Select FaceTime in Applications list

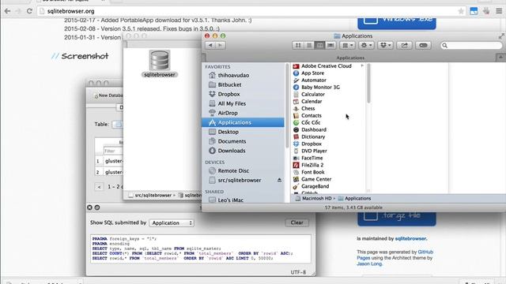point(312,158)
